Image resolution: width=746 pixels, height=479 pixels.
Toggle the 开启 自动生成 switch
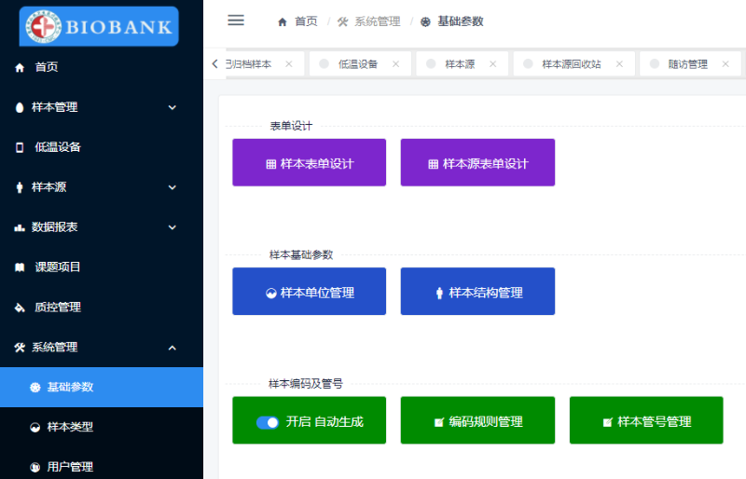point(268,422)
